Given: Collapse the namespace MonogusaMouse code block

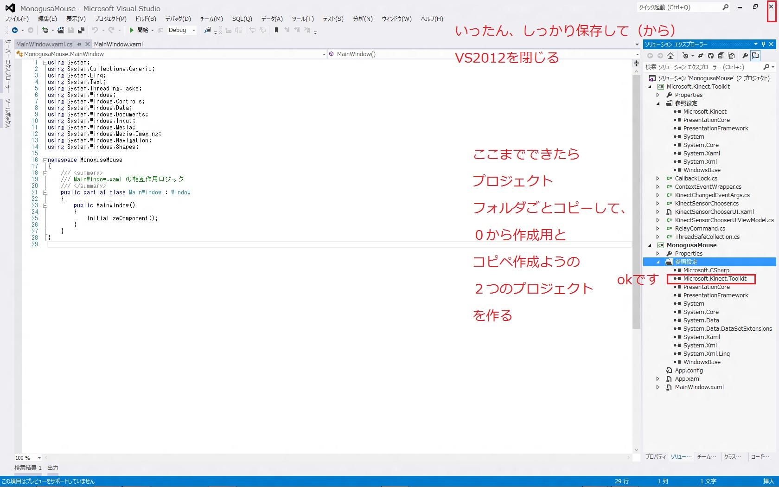Looking at the screenshot, I should click(45, 160).
